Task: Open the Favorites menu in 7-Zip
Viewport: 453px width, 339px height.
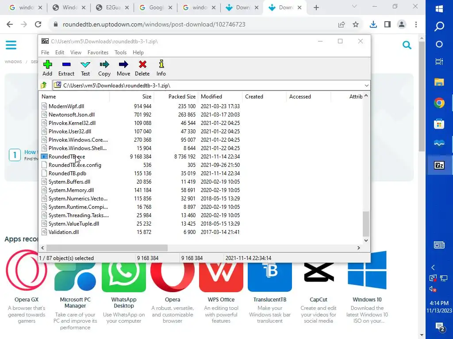Action: [x=98, y=53]
